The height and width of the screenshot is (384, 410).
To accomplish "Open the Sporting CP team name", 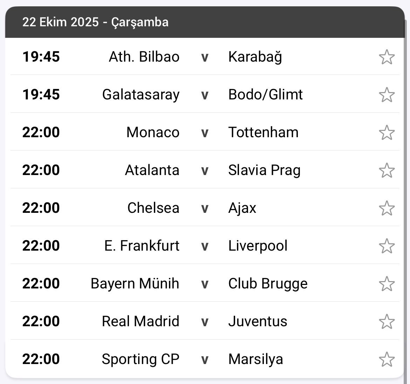I will point(140,359).
